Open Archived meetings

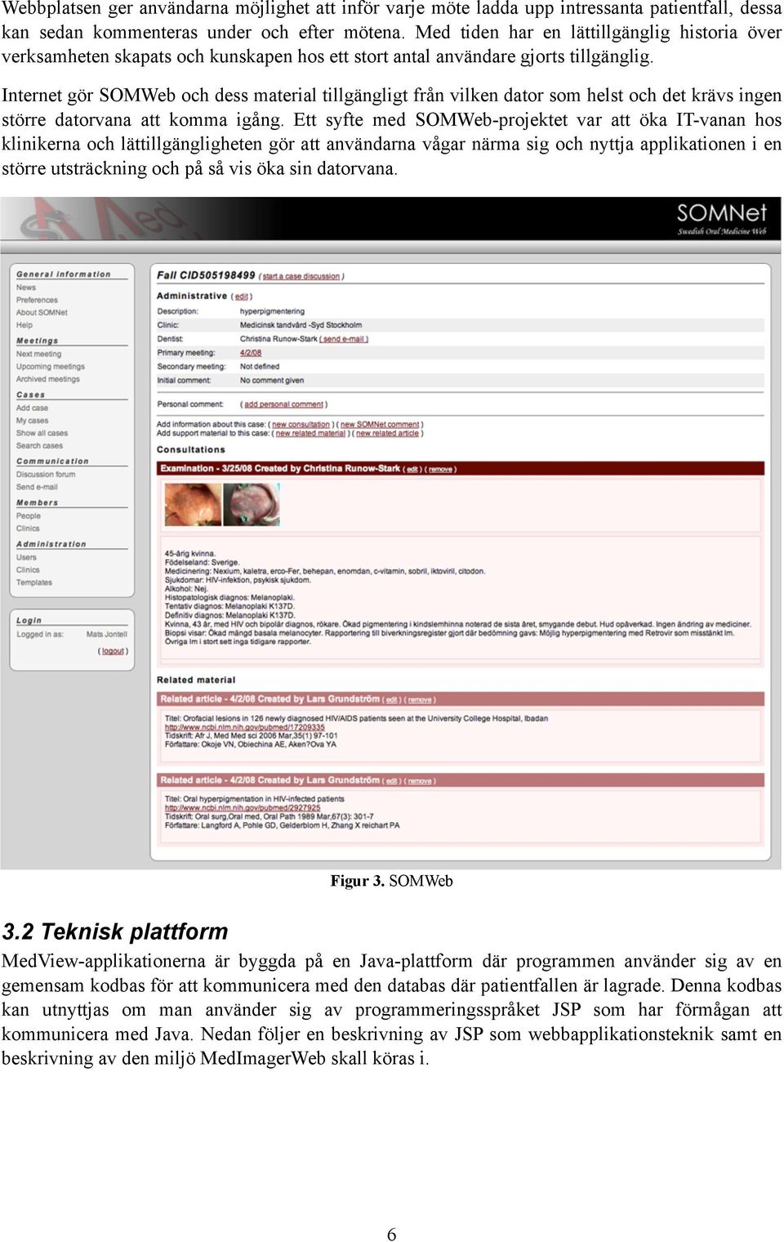pyautogui.click(x=48, y=379)
